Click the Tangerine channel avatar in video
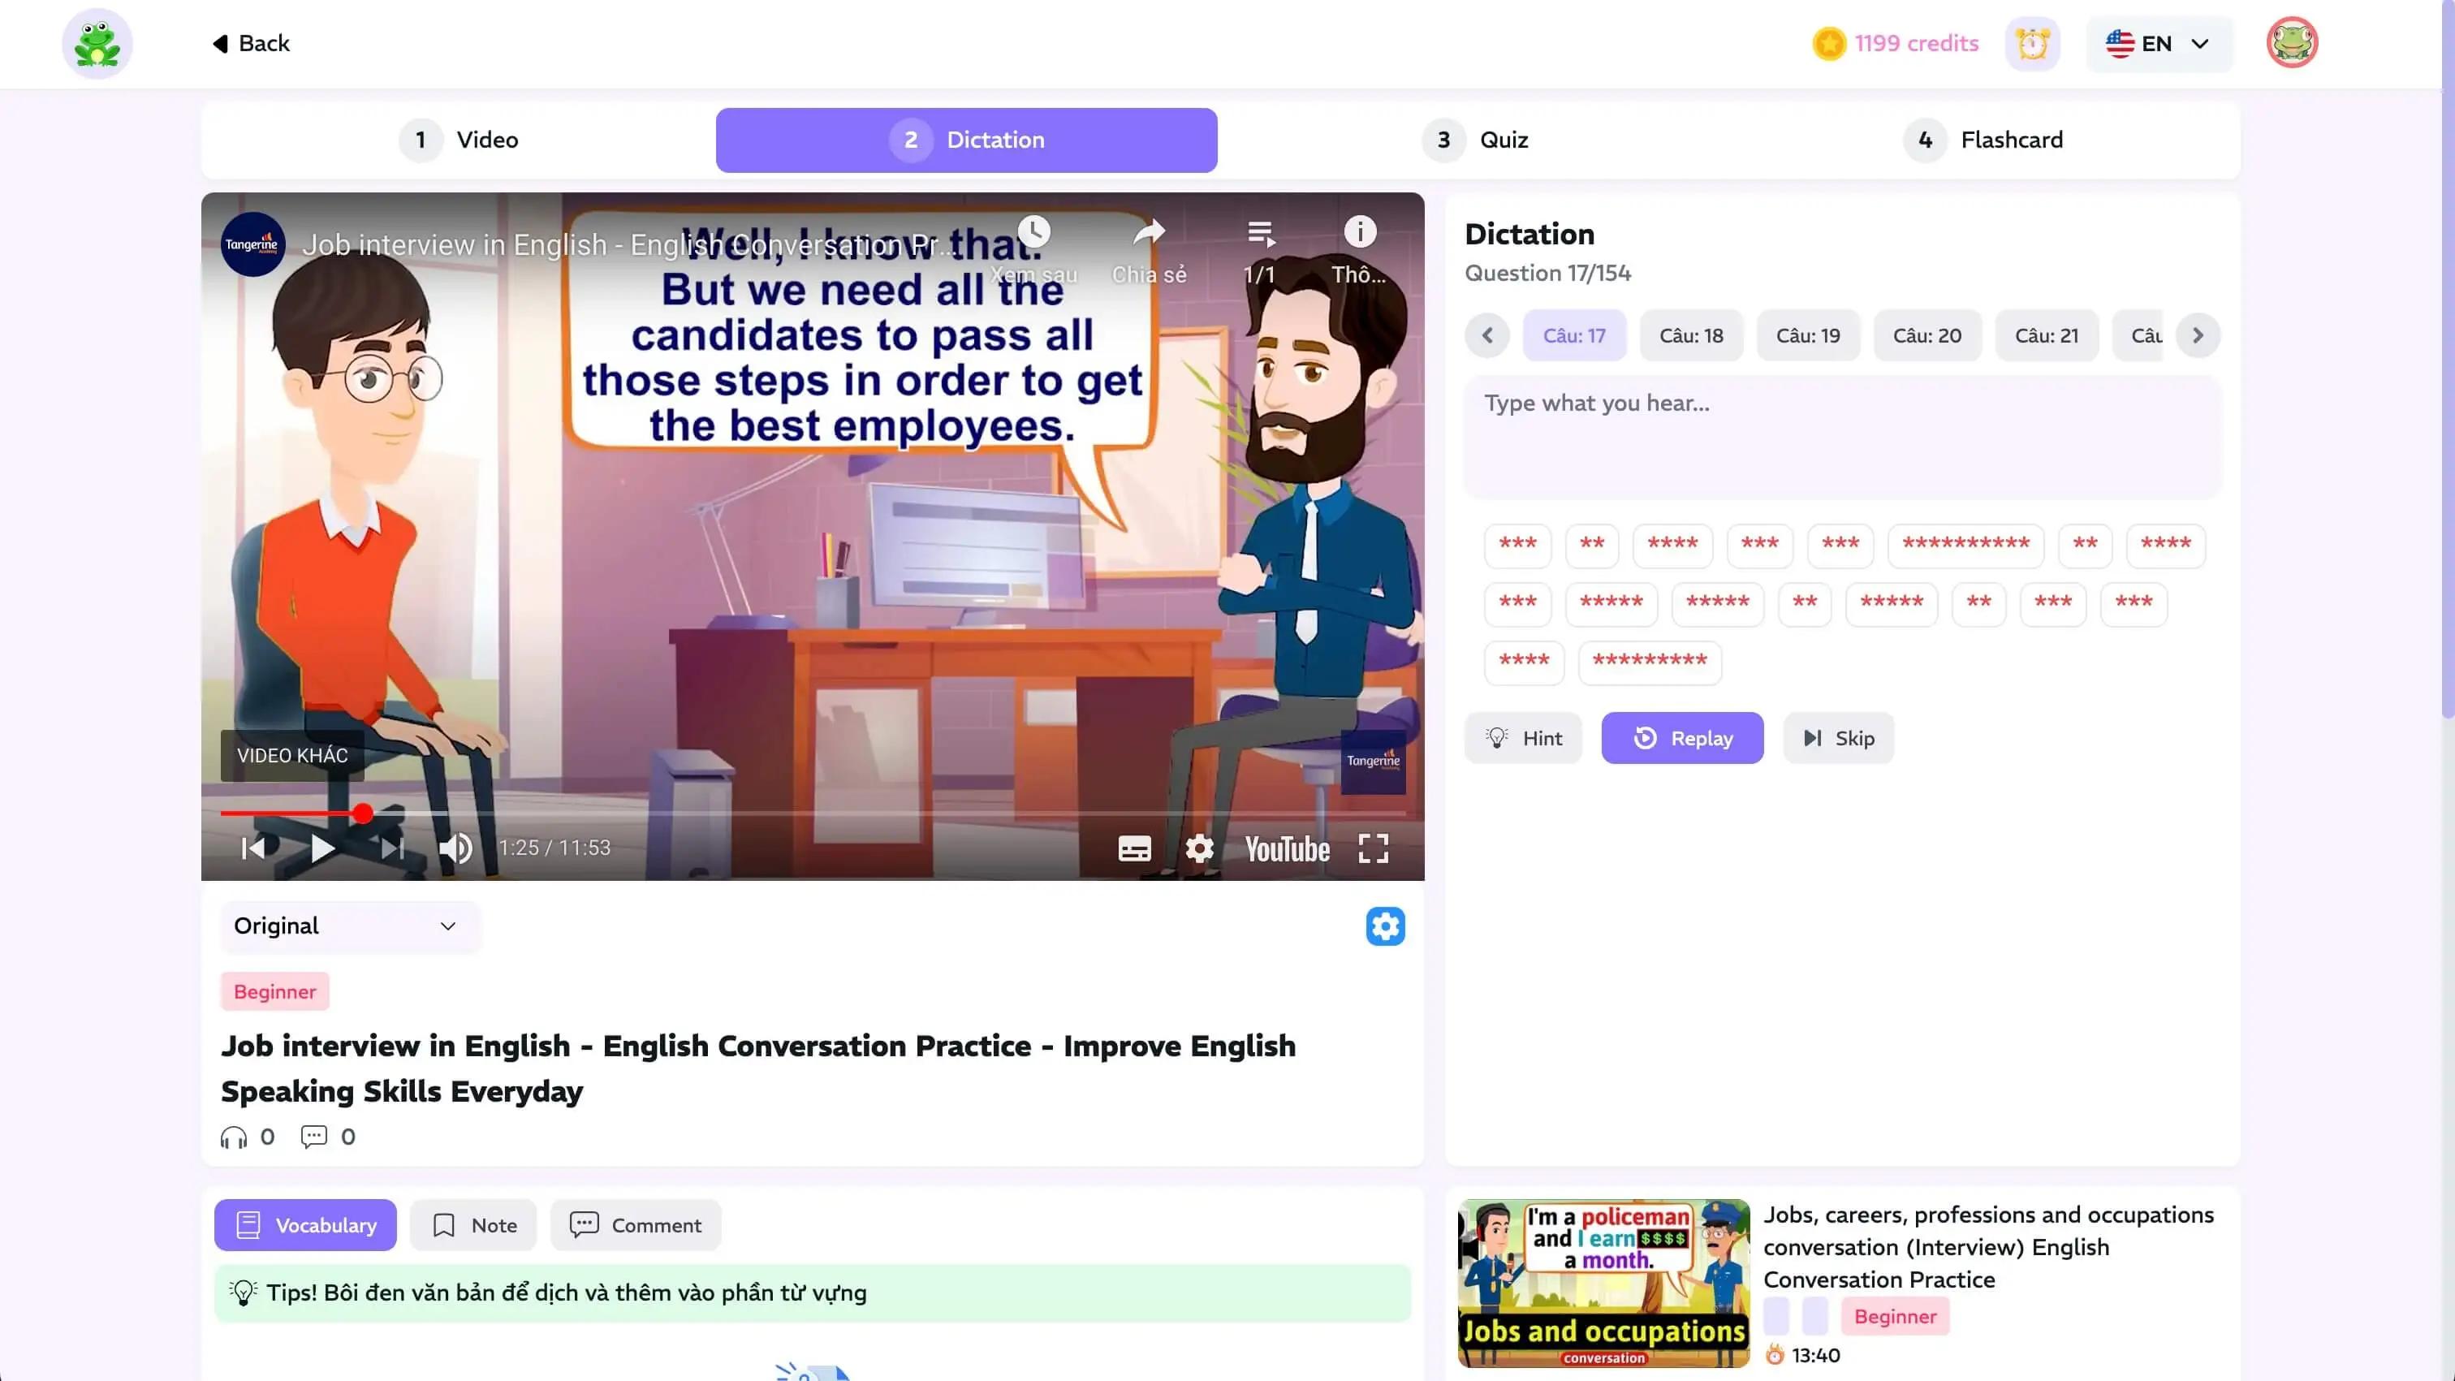This screenshot has width=2455, height=1381. pyautogui.click(x=252, y=244)
